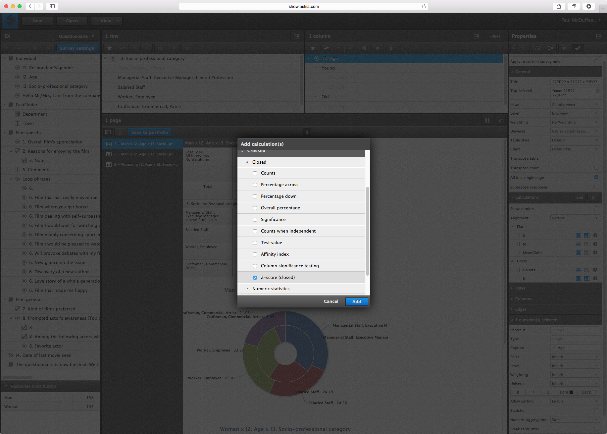Click the pause icon in page panel
Viewport: 607px width, 434px height.
(487, 120)
